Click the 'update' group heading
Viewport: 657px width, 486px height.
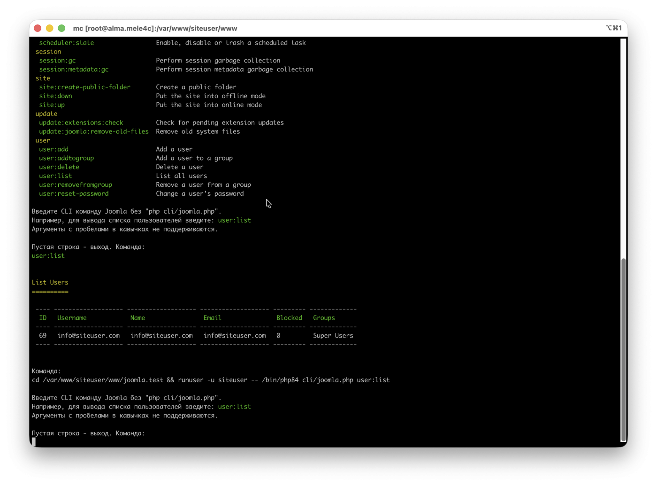coord(46,114)
